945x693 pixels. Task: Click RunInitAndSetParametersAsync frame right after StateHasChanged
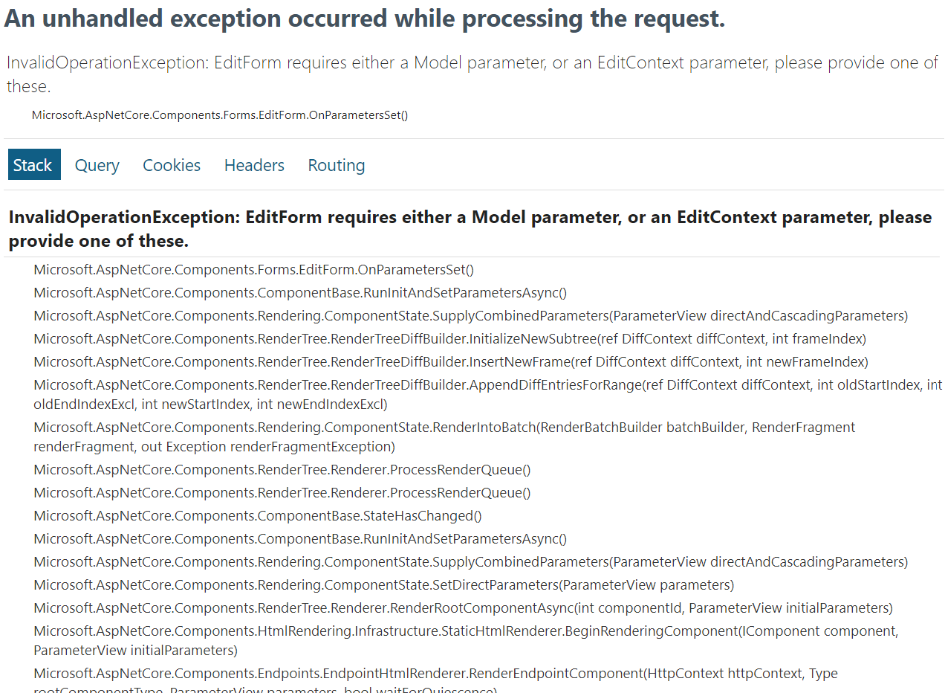click(300, 539)
